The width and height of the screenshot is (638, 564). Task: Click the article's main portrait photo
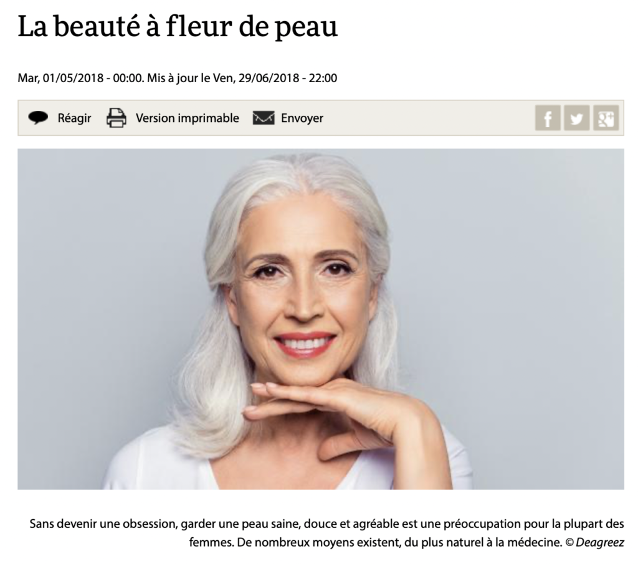tap(321, 319)
